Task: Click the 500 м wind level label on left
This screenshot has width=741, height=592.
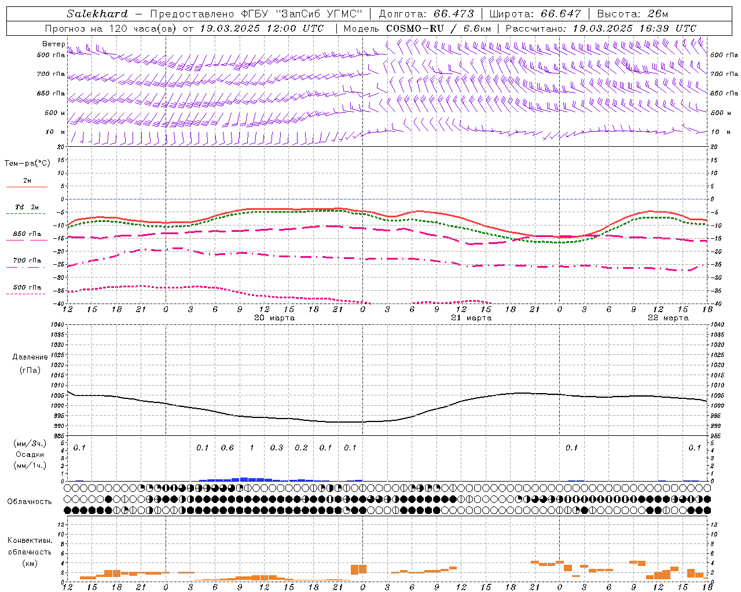Action: point(55,113)
